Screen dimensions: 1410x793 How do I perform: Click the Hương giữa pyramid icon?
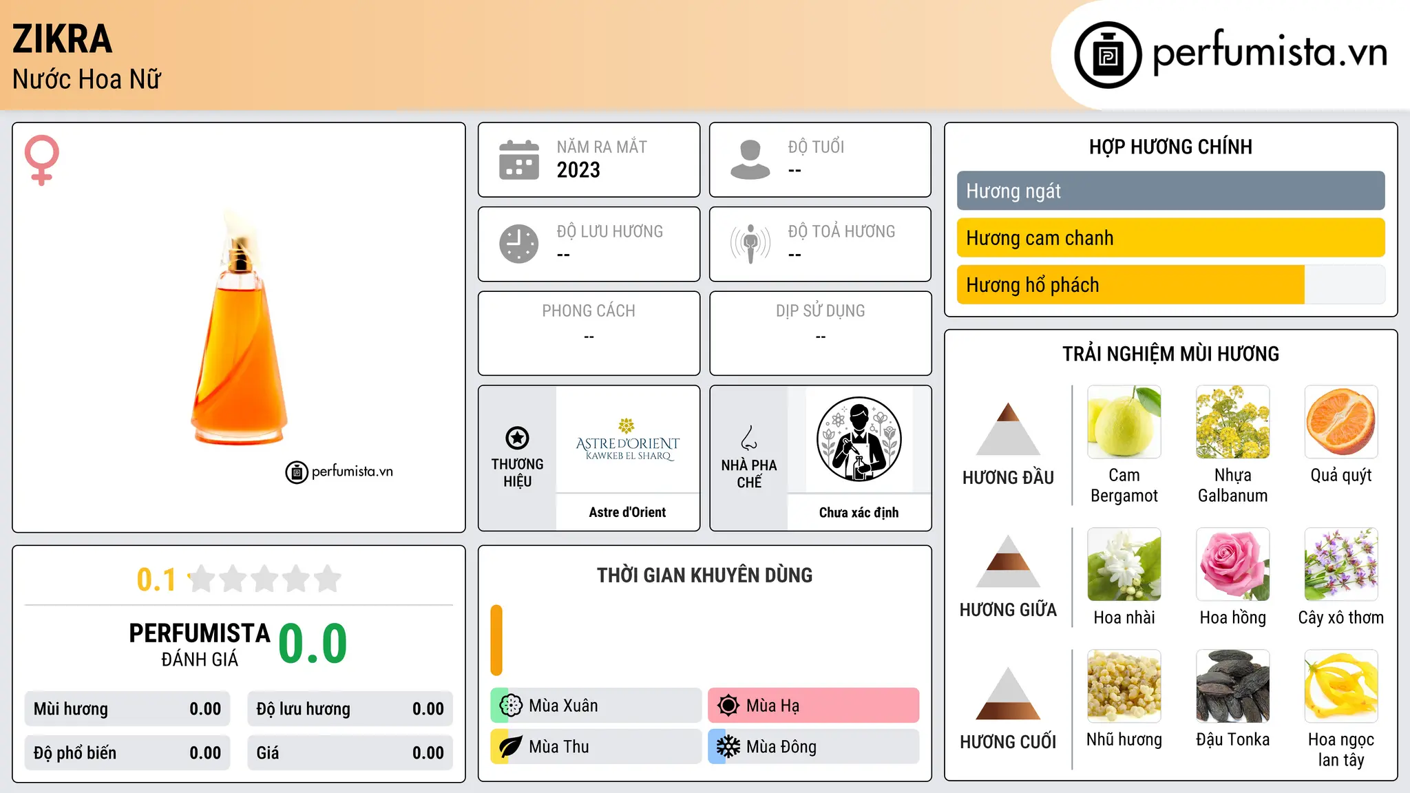coord(1008,560)
